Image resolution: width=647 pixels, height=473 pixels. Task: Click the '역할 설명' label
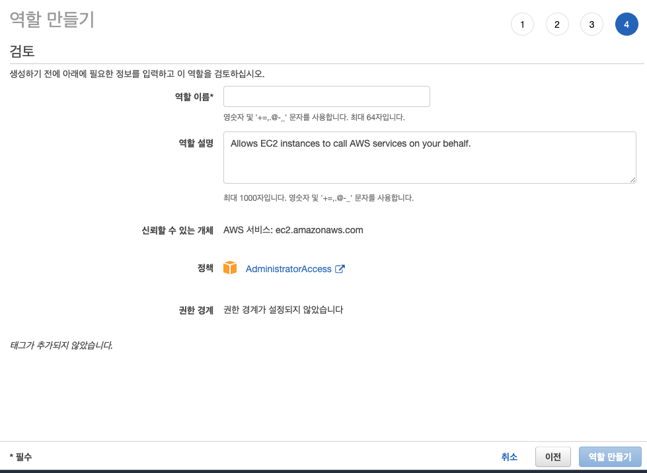coord(196,143)
